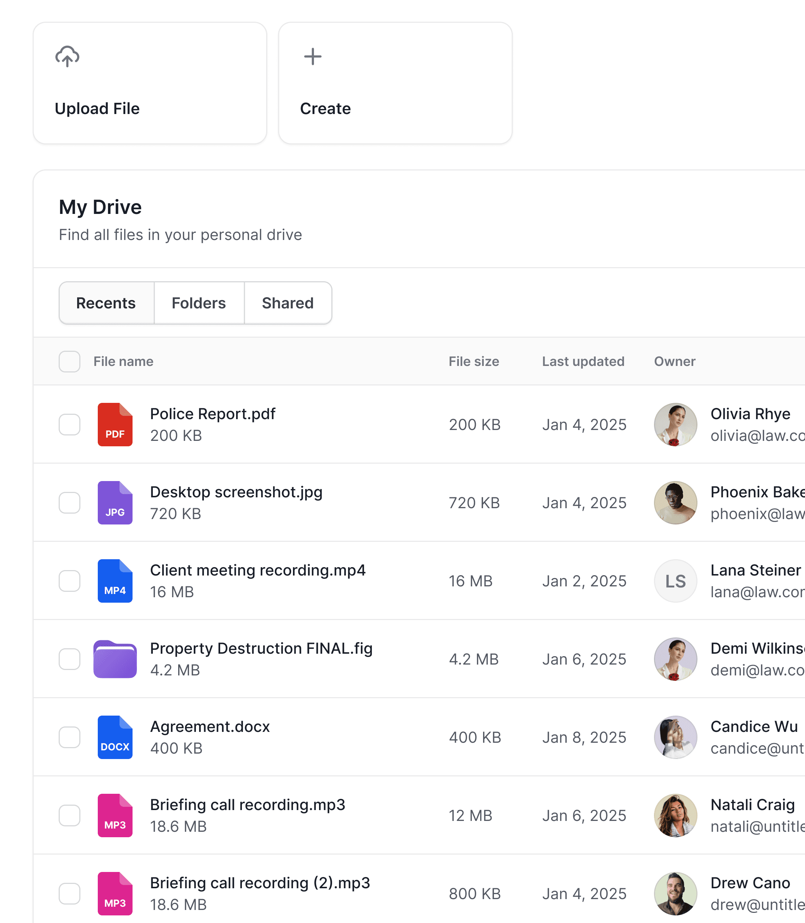The width and height of the screenshot is (805, 923).
Task: Click the 800 KB file size cell
Action: pos(475,893)
